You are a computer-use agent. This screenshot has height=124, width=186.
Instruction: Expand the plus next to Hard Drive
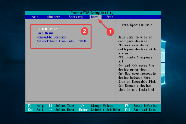pos(36,33)
